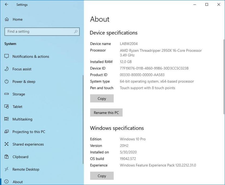This screenshot has width=225, height=185.
Task: Copy the Windows specifications
Action: 102,176
